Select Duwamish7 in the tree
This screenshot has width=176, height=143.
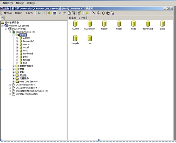pyautogui.click(x=28, y=41)
